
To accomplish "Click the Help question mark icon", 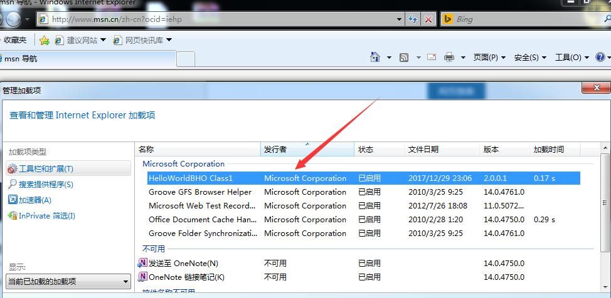I will tap(600, 57).
